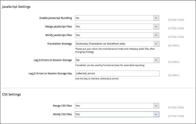Select the Minify CSS Files label
The width and height of the screenshot is (196, 124).
click(62, 114)
